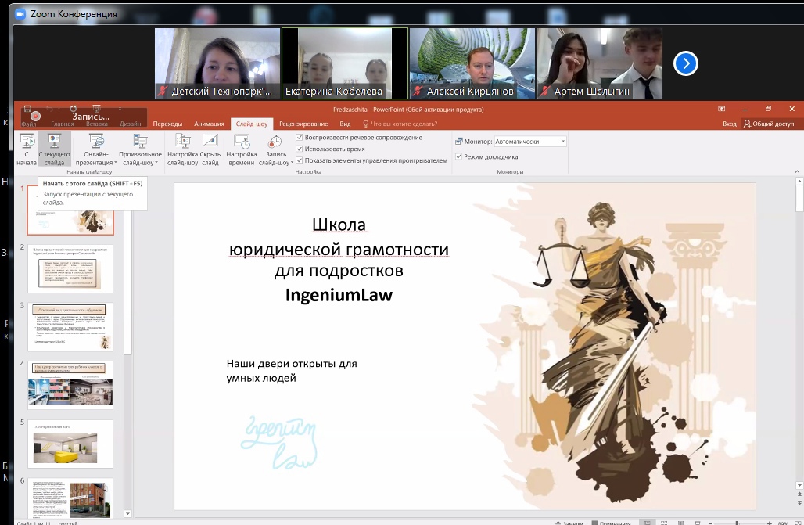Click the Общий доступ button

[768, 124]
